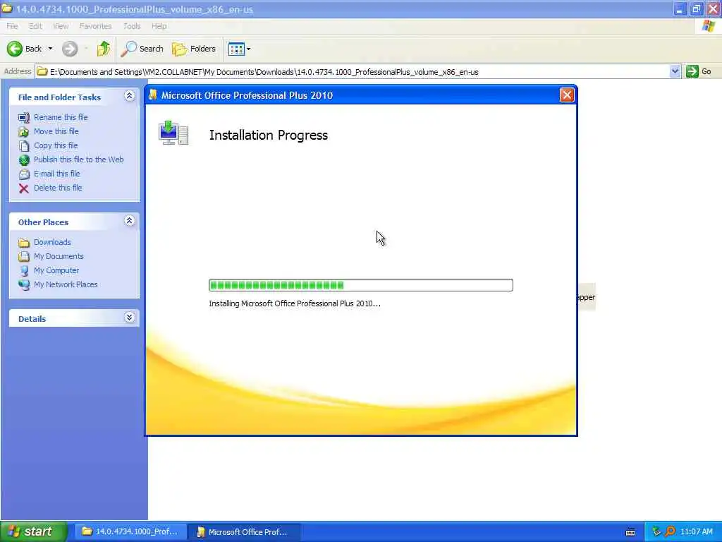Click the Rename this file icon
Screen dimensions: 722x542
pyautogui.click(x=24, y=118)
